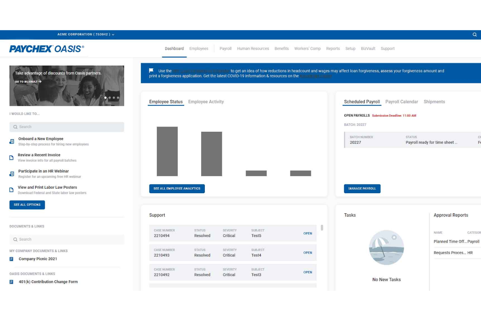The image size is (481, 321).
Task: Open the Payroll menu
Action: click(226, 49)
